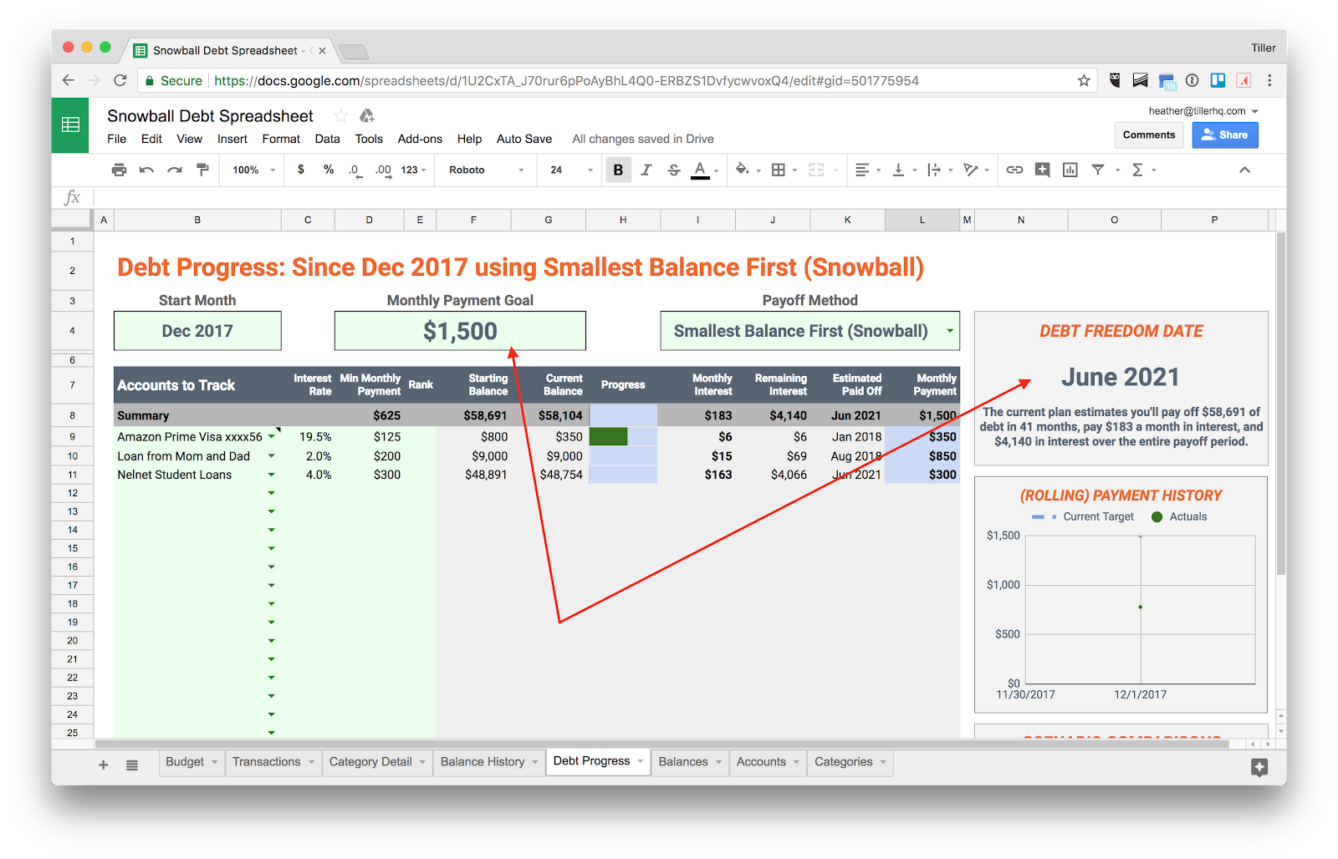Format as currency with dollar icon
Screen dimensions: 1338x859
point(301,170)
